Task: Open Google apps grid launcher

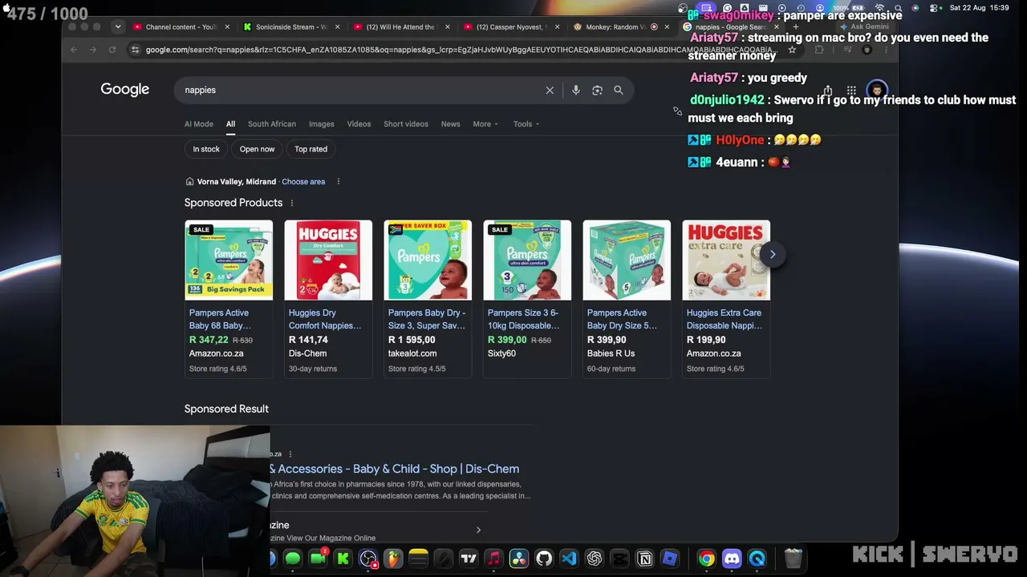Action: (x=851, y=91)
